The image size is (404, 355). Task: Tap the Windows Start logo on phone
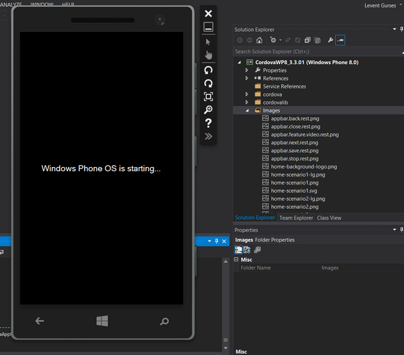(x=102, y=321)
